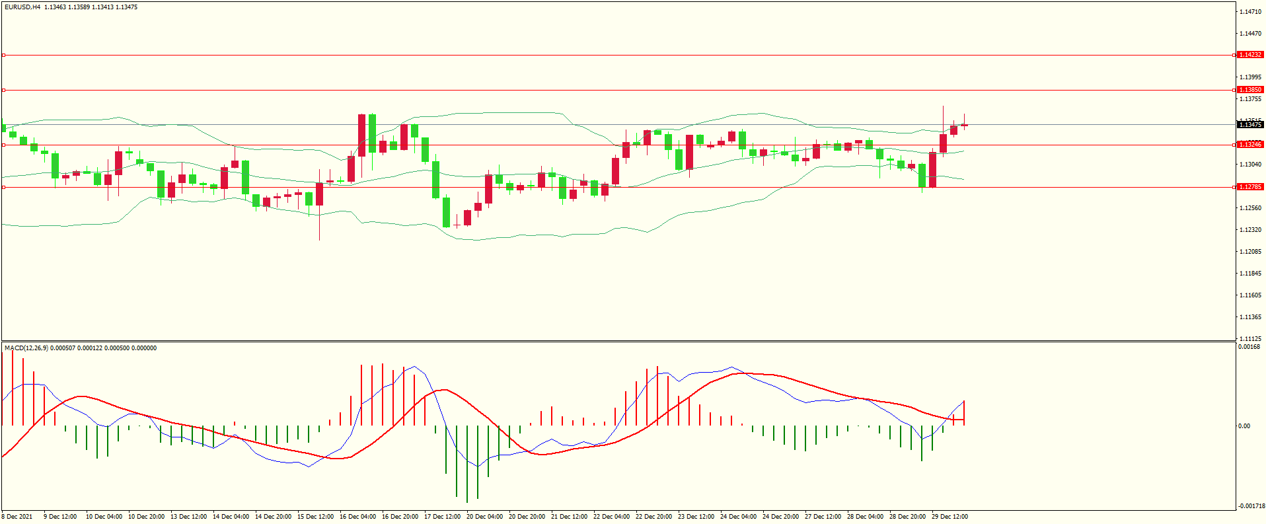The height and width of the screenshot is (524, 1266).
Task: Click the 1.14470 price scale label
Action: [1250, 34]
